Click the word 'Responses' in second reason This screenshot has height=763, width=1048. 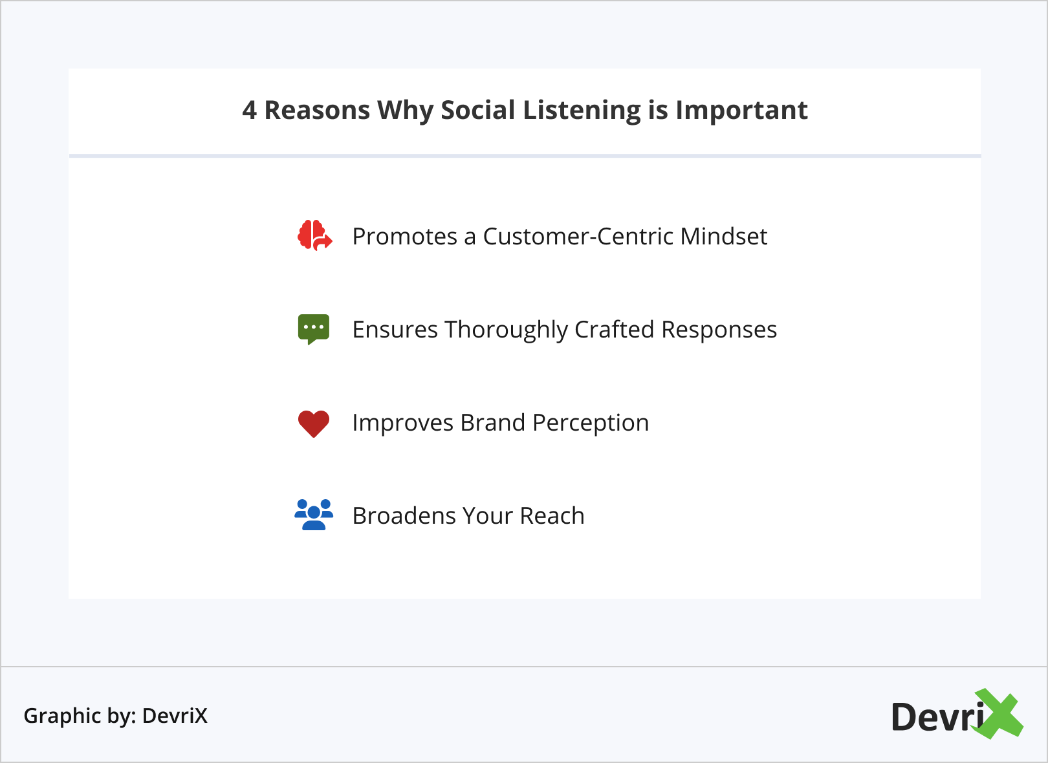tap(719, 330)
